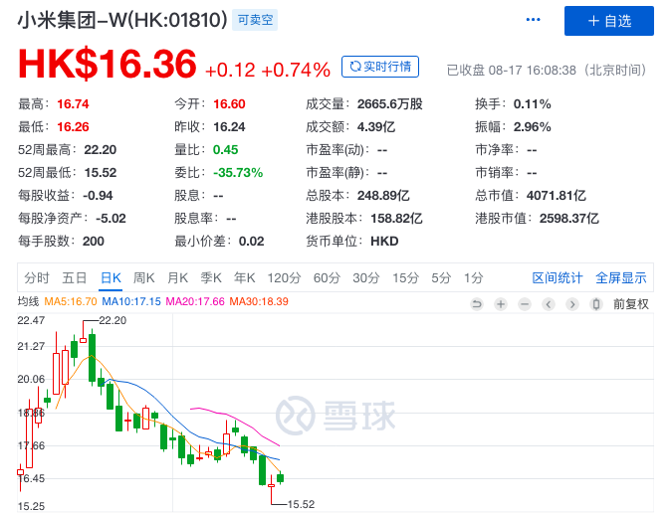Click the chart reset undo arrow icon

[x=477, y=304]
